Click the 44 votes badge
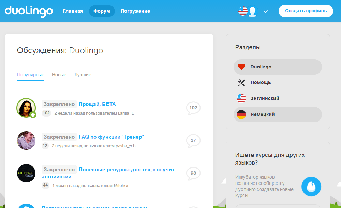341x208 pixels. pyautogui.click(x=45, y=185)
